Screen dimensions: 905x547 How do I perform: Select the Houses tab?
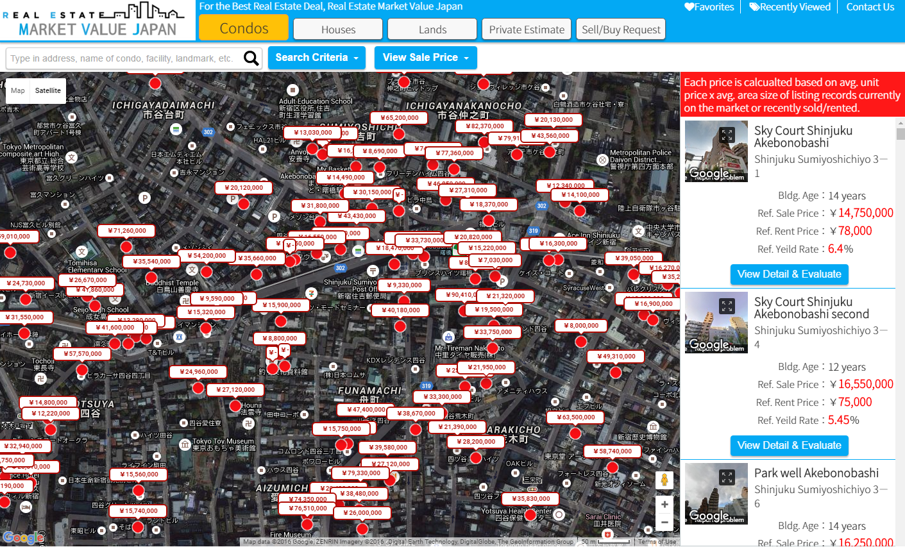[338, 29]
